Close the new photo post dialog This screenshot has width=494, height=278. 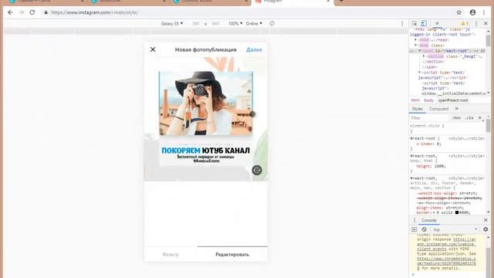[153, 49]
